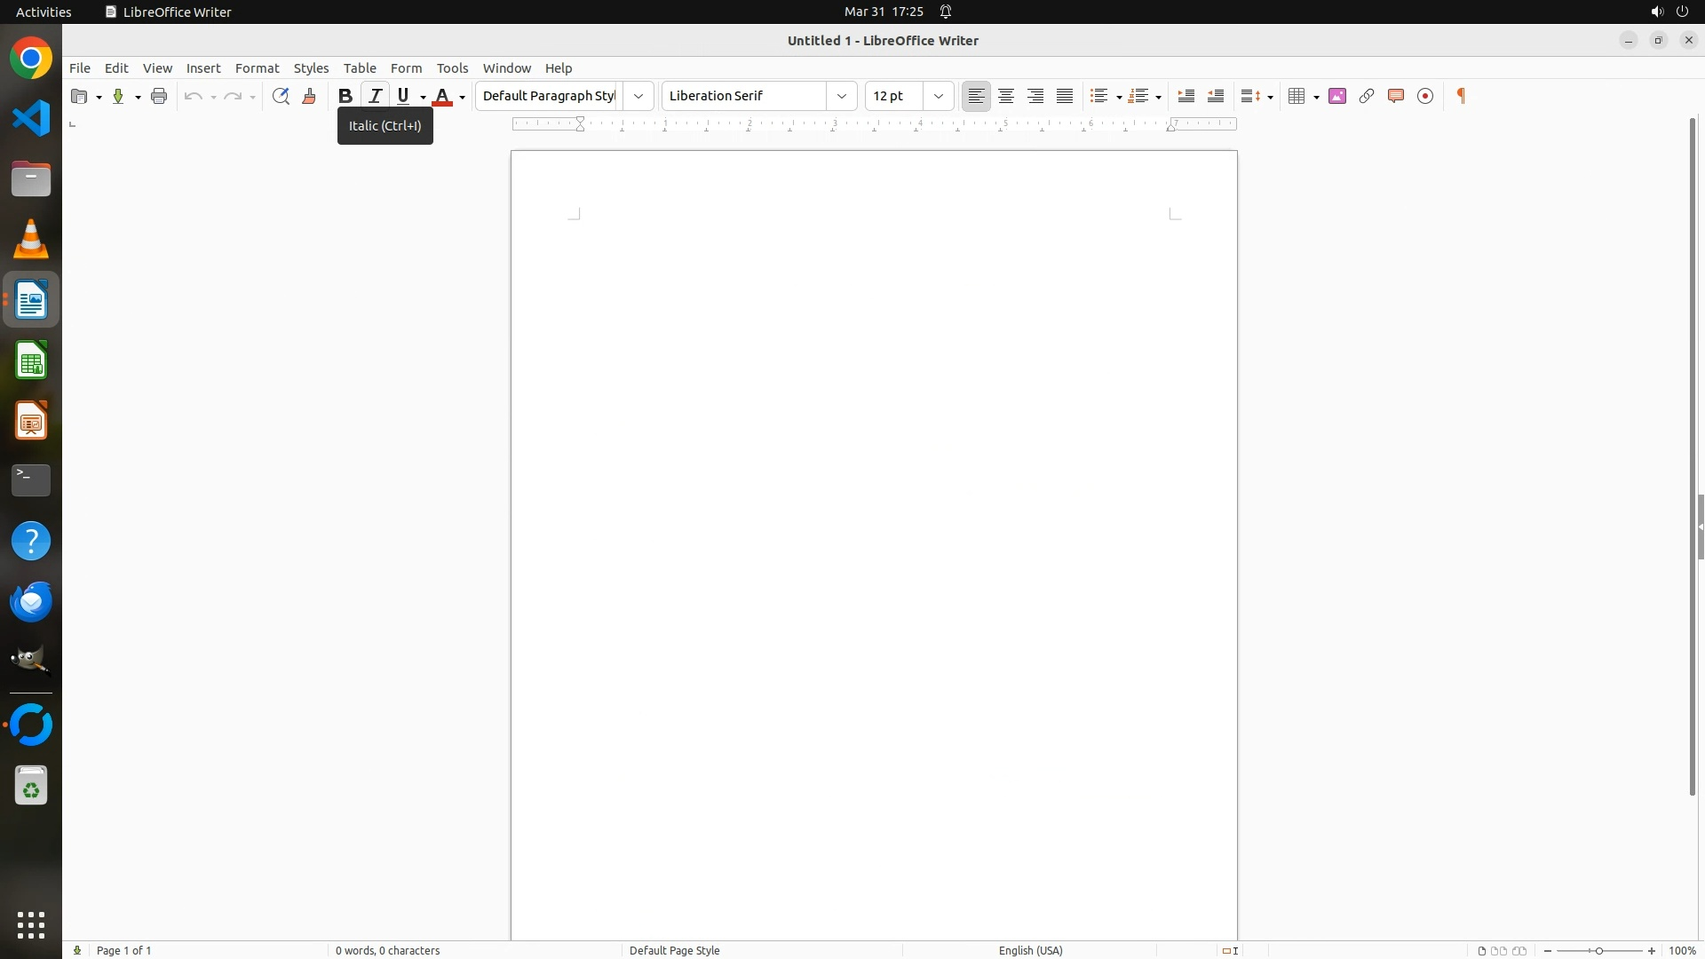Click the Insert Image icon
1705x959 pixels.
(1337, 96)
